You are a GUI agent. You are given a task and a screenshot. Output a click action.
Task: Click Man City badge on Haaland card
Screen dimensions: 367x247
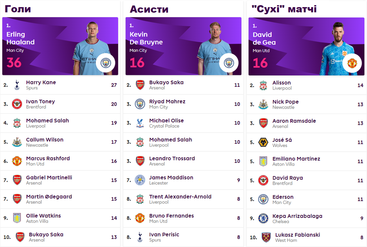point(105,63)
